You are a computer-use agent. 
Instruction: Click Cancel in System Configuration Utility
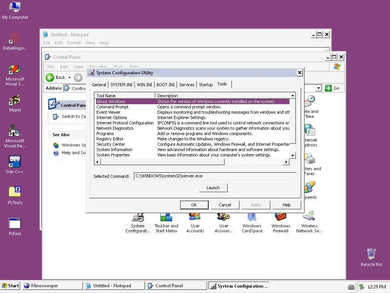pyautogui.click(x=225, y=205)
